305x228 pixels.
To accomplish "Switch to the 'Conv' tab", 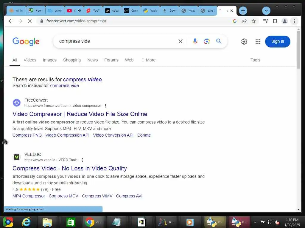I will (131, 11).
